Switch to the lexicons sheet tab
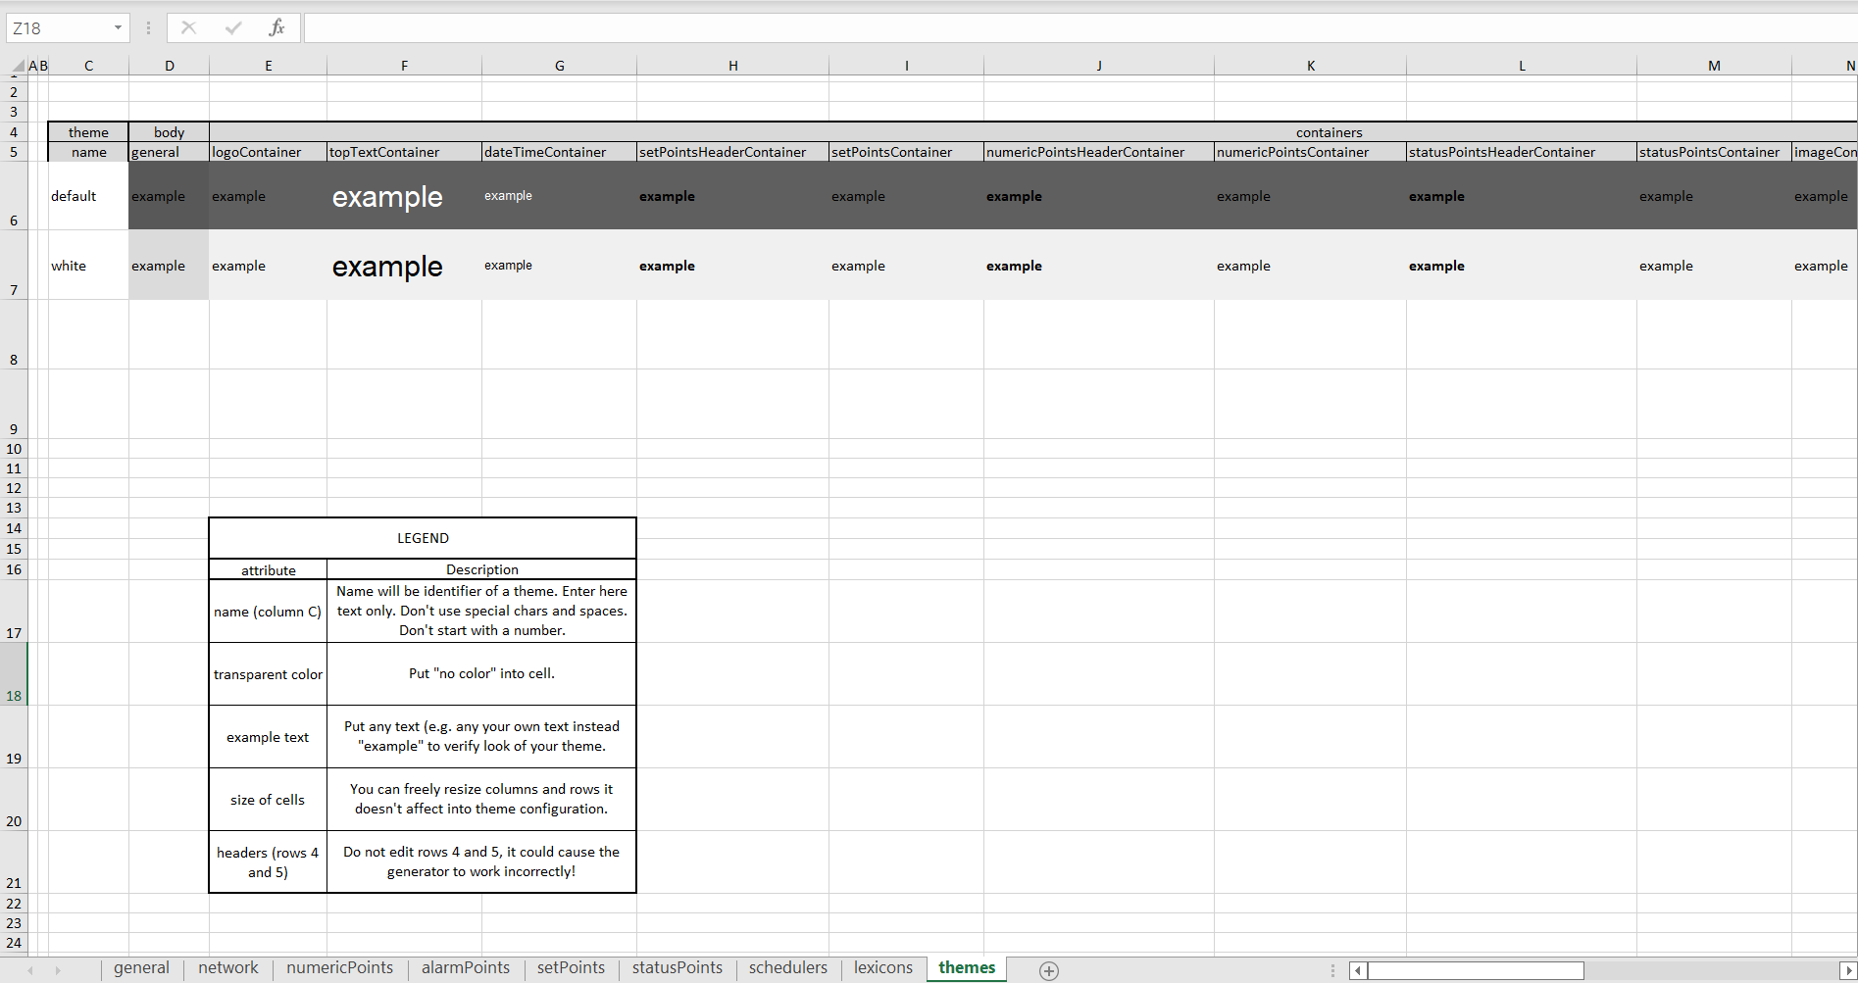Screen dimensions: 1858x983 [881, 967]
